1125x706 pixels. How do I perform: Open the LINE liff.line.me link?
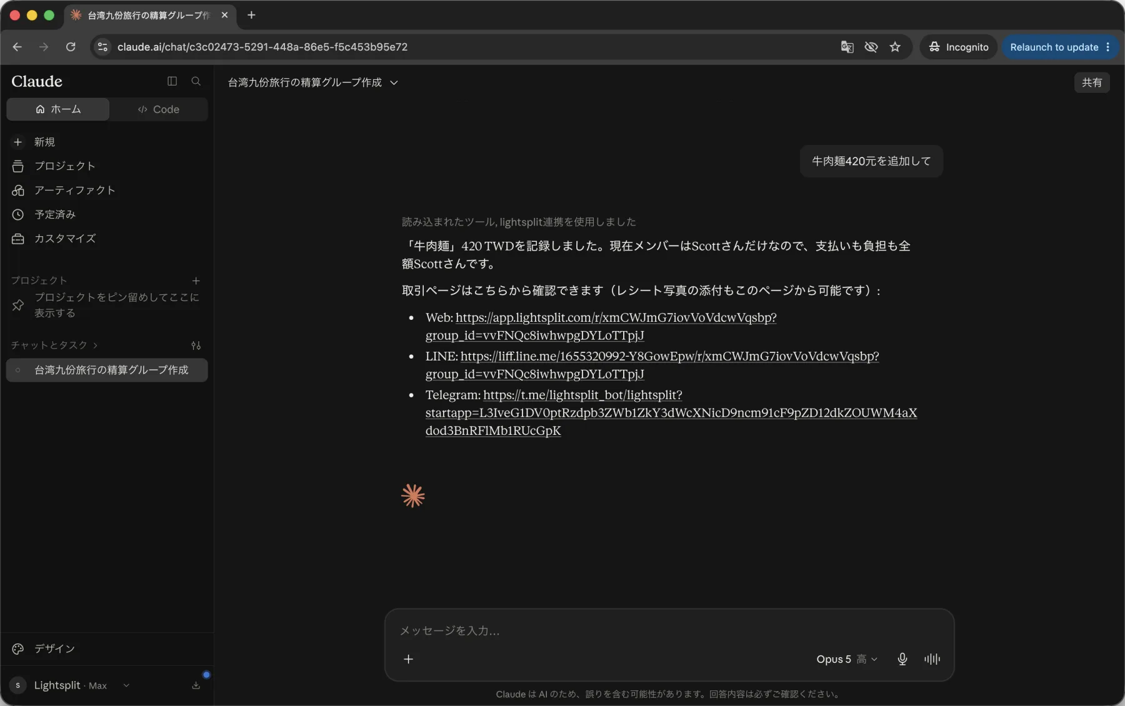pyautogui.click(x=652, y=365)
